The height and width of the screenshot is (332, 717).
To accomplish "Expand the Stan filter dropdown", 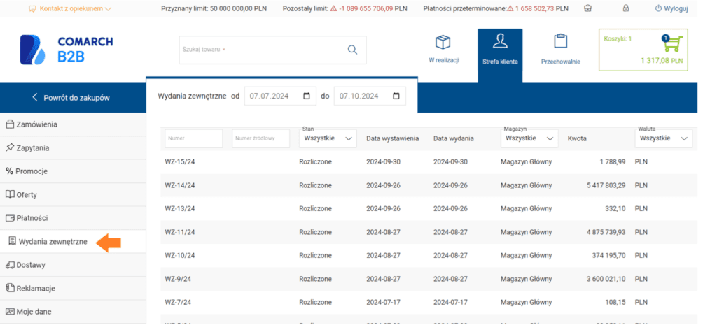I will point(328,138).
